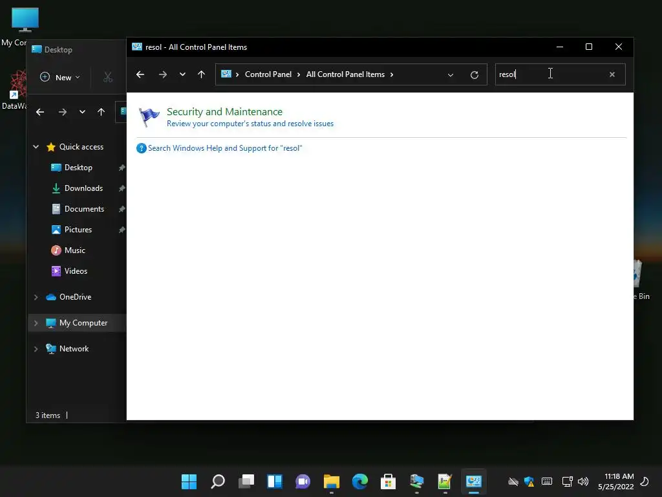Open Microsoft Store from the taskbar
The height and width of the screenshot is (497, 662).
pyautogui.click(x=388, y=481)
